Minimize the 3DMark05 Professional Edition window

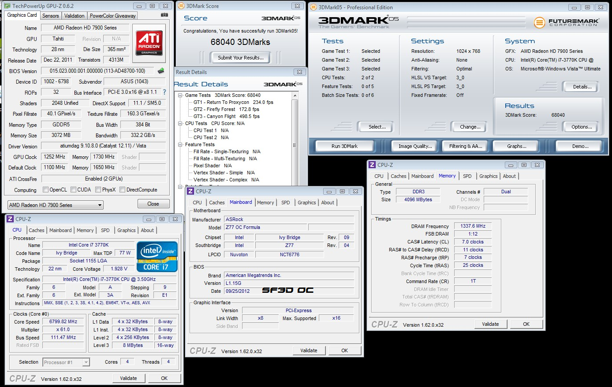pos(575,7)
